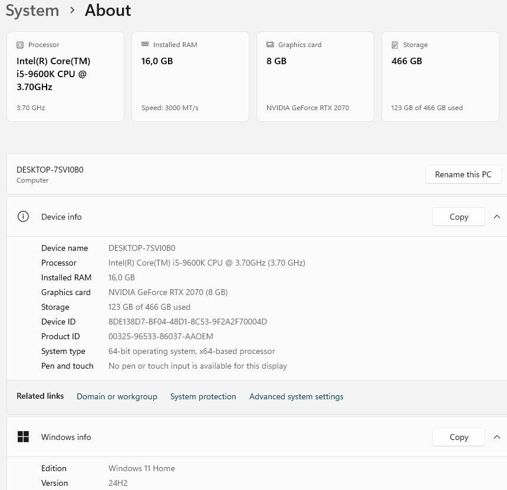Click the 3.70 GHz processor speed caption

click(31, 108)
